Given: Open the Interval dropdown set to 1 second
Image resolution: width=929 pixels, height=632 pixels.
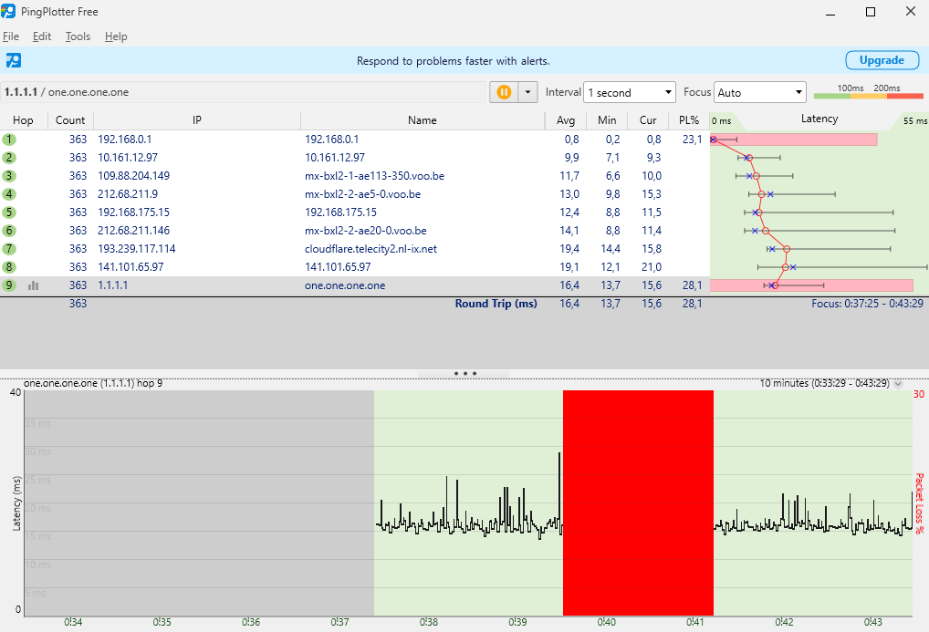Looking at the screenshot, I should [x=629, y=92].
